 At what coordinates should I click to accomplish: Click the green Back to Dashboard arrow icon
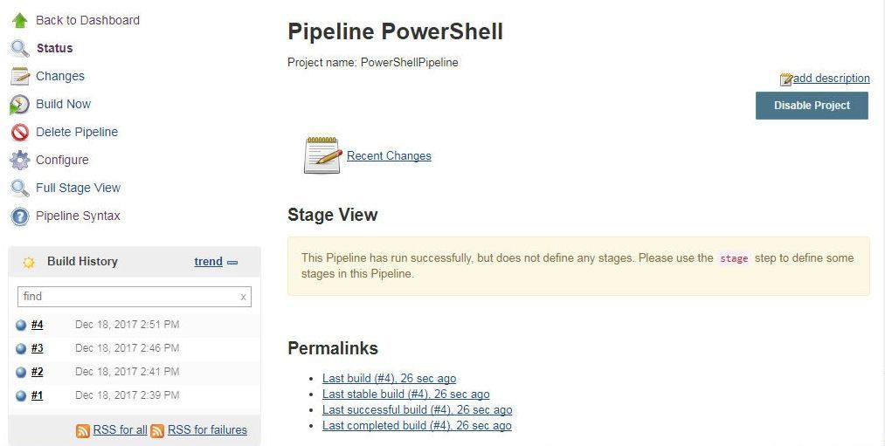click(x=20, y=20)
